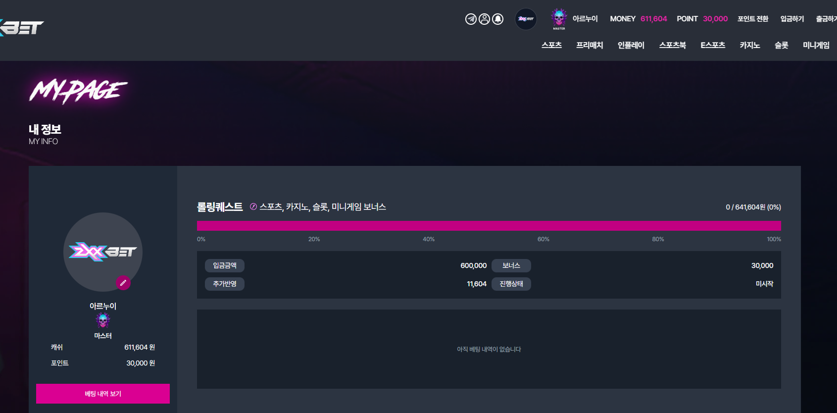Click the MASTER skull badge in header

(x=559, y=19)
